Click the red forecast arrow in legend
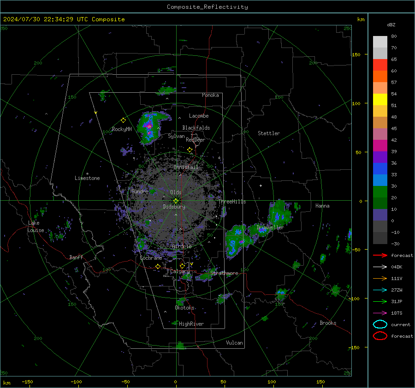 tap(380, 255)
